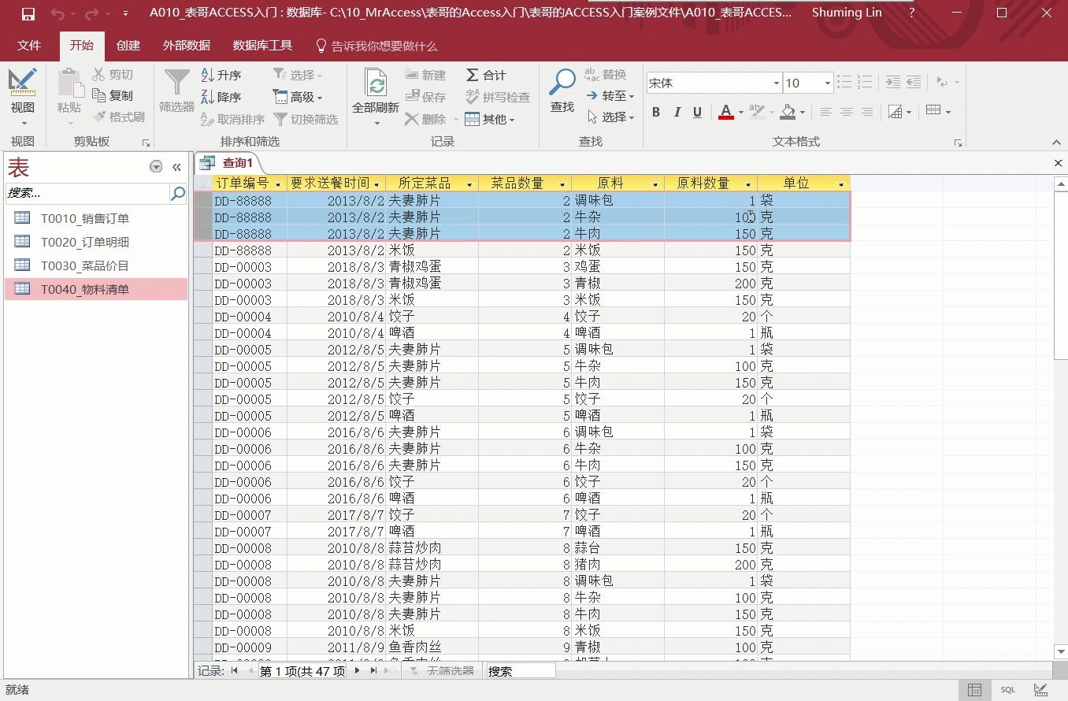This screenshot has width=1068, height=701.
Task: Collapse the navigation pane with chevrons
Action: [176, 167]
